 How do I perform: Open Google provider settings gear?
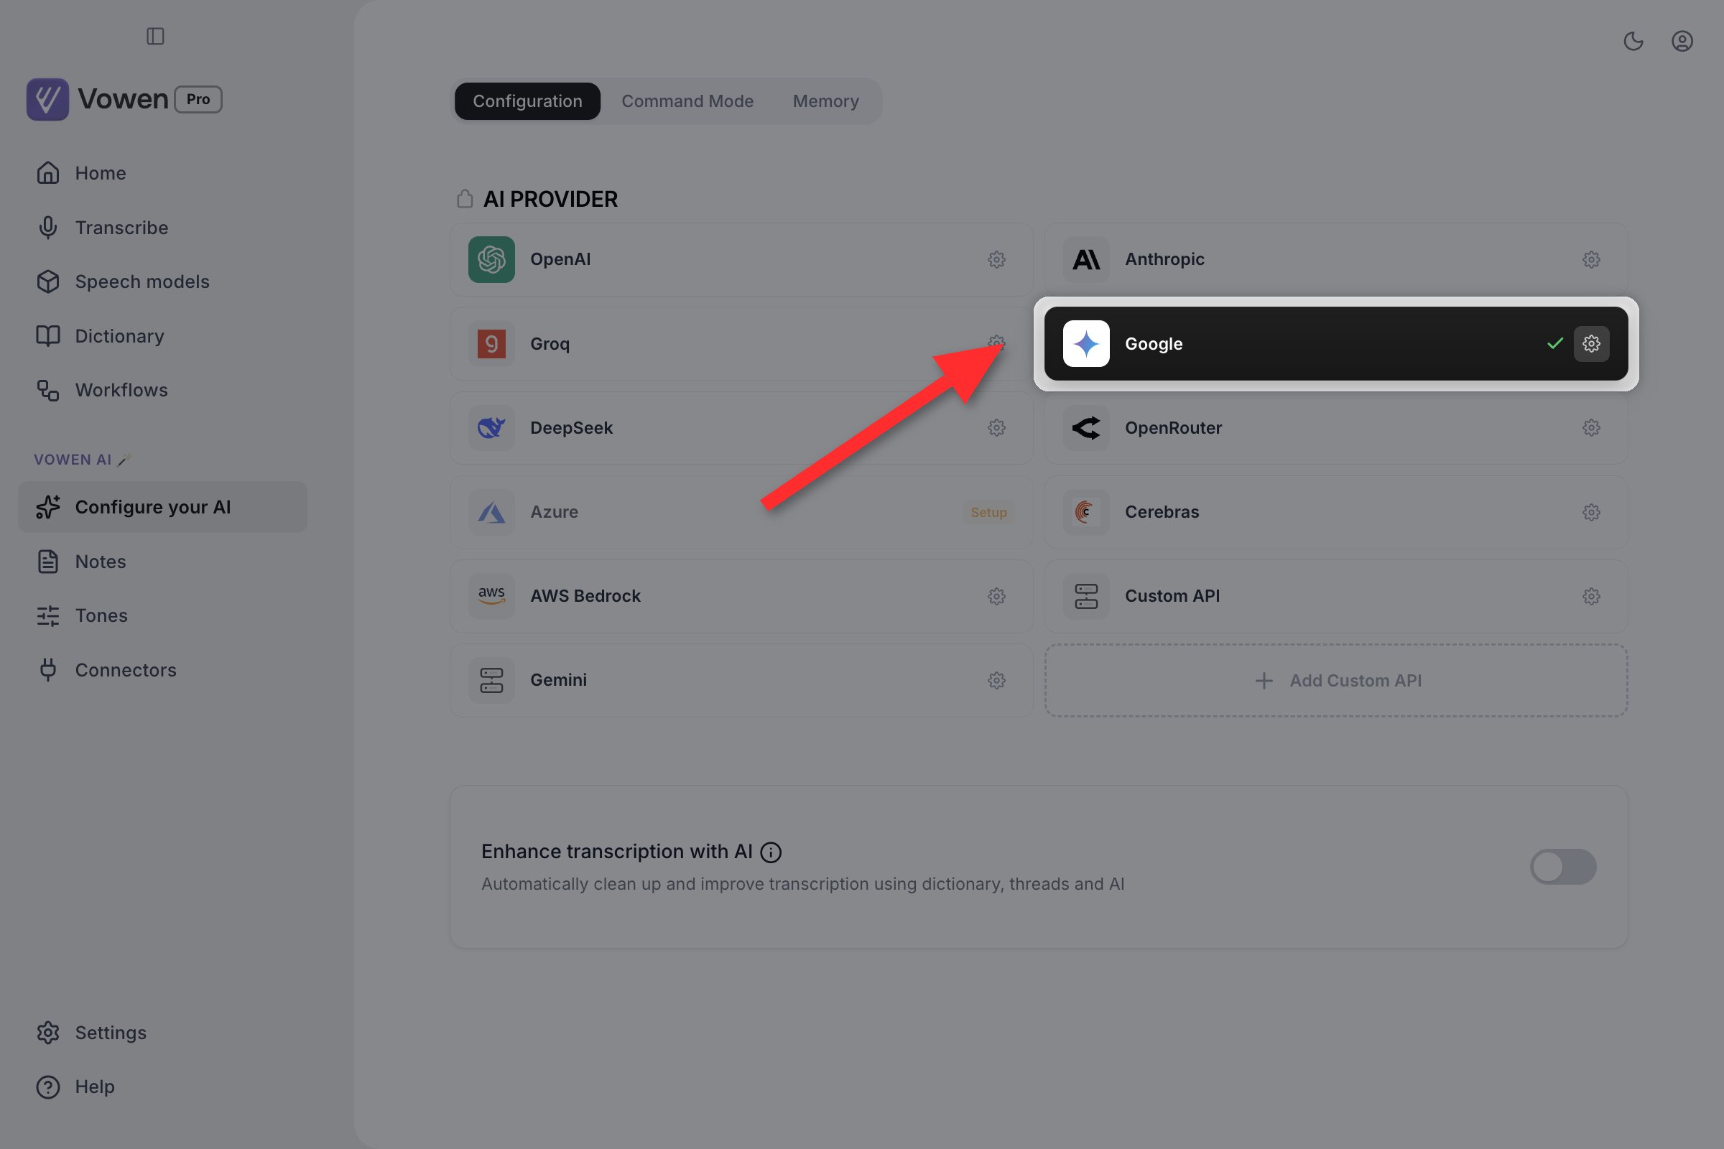coord(1590,344)
